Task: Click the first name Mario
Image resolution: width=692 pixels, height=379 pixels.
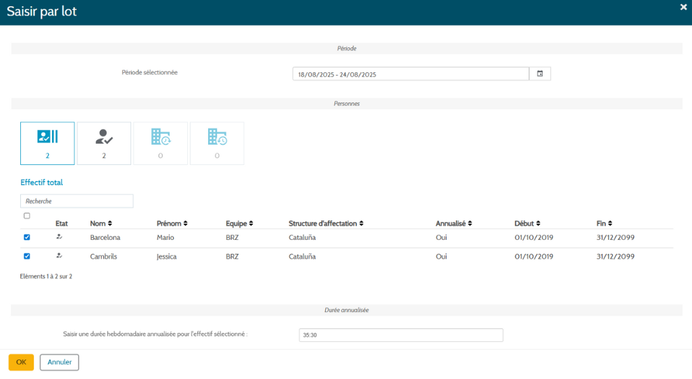Action: pos(166,237)
